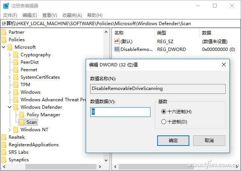Click the tree pane scroll up arrow
241x171 pixels.
(x=106, y=32)
